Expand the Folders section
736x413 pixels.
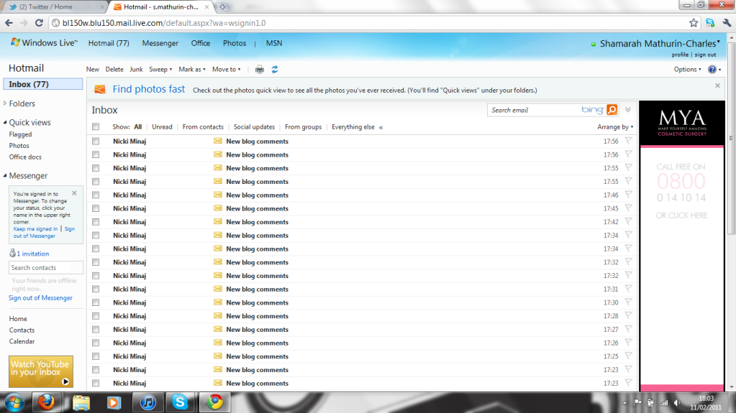pos(5,103)
